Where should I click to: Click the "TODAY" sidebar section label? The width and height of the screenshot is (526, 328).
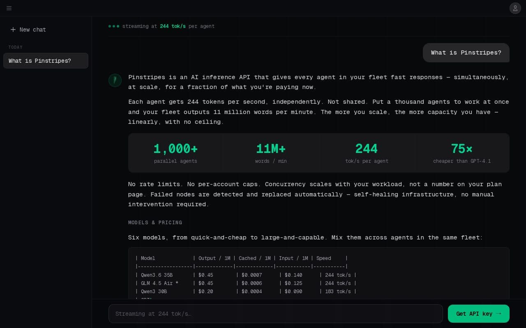click(16, 47)
